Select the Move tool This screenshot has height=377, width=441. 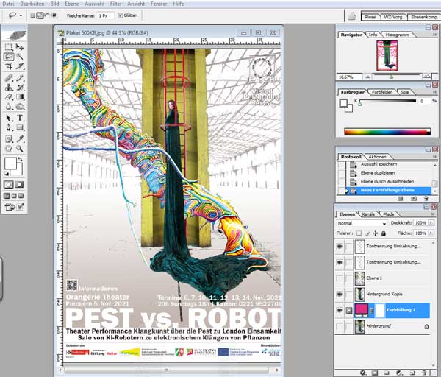click(20, 46)
